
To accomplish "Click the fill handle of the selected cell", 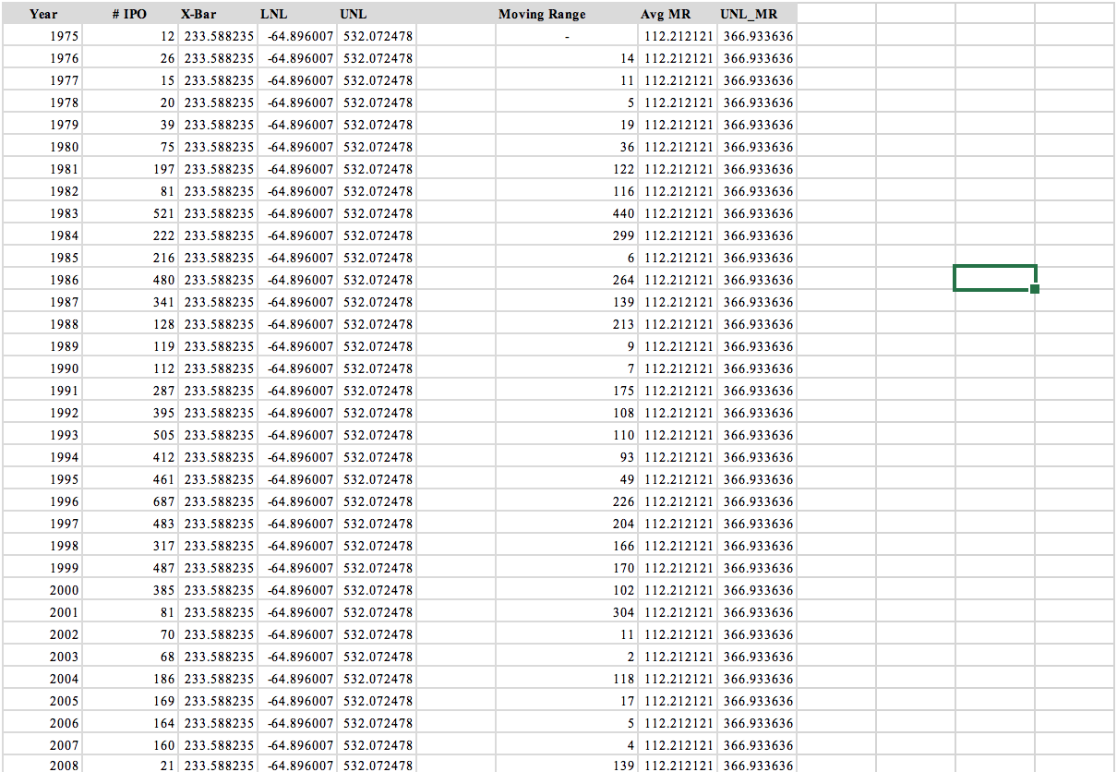I will pos(1034,287).
